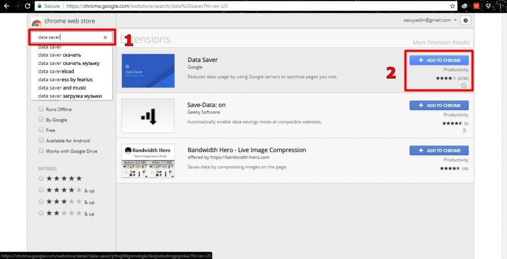The width and height of the screenshot is (507, 259).
Task: Click the secure padlock icon in the address bar
Action: coord(39,6)
